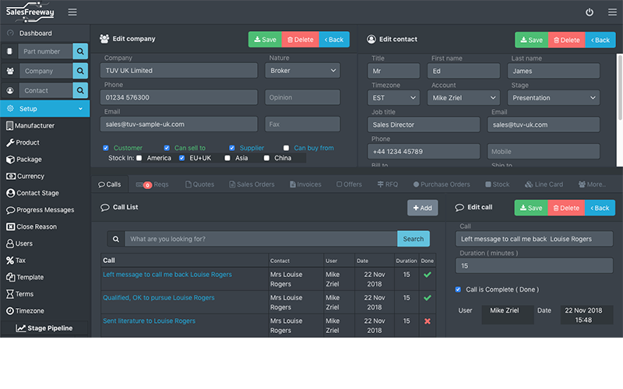This screenshot has width=623, height=389.
Task: Open the Nature dropdown showing Broker
Action: [303, 71]
